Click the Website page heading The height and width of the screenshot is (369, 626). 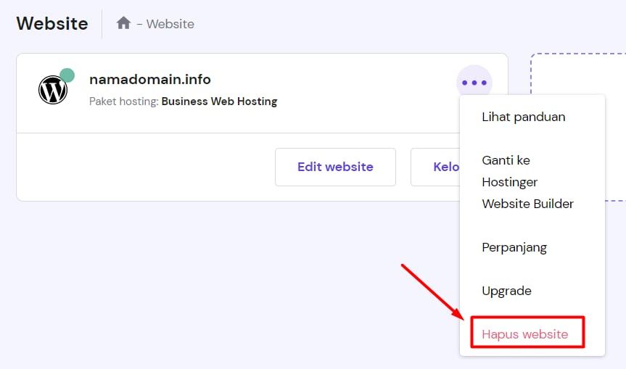point(52,23)
